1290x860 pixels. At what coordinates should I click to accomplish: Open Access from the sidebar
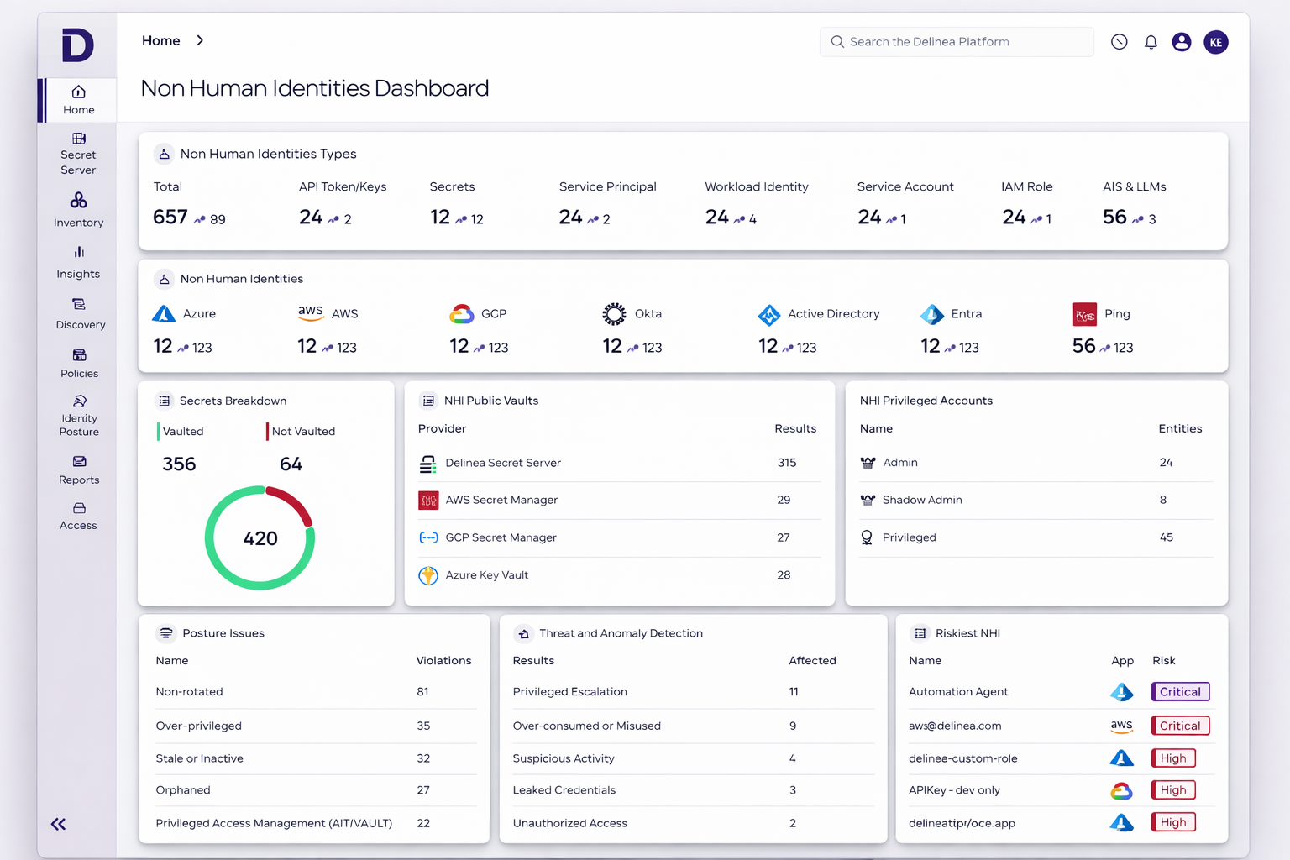[x=77, y=514]
